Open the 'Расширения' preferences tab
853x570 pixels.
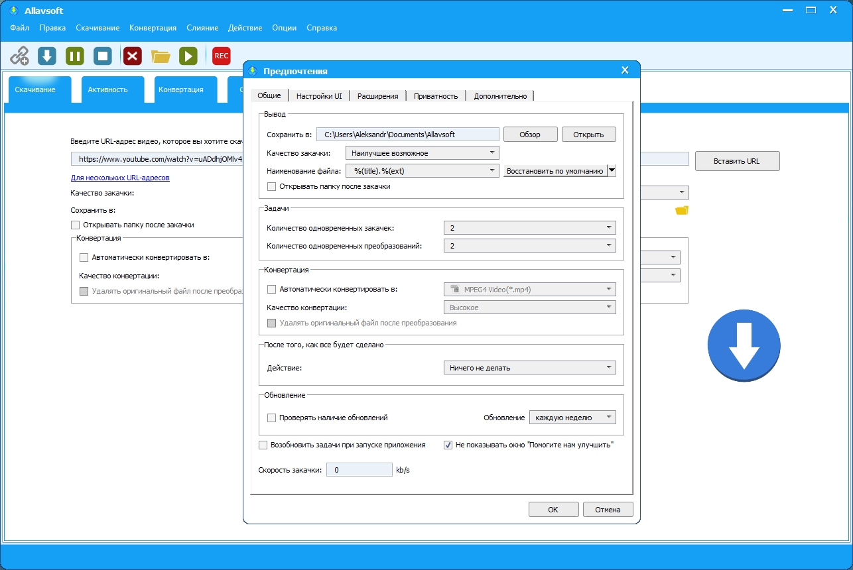click(x=377, y=95)
